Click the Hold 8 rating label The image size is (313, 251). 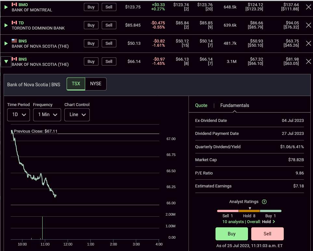click(x=249, y=216)
